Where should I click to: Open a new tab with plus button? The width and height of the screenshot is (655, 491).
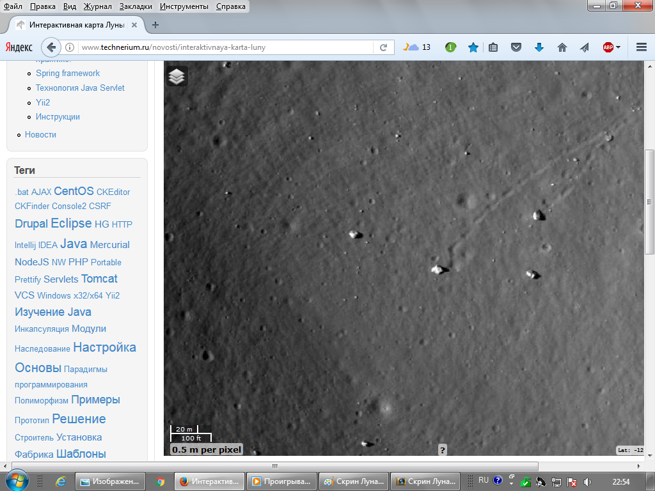[x=155, y=25]
